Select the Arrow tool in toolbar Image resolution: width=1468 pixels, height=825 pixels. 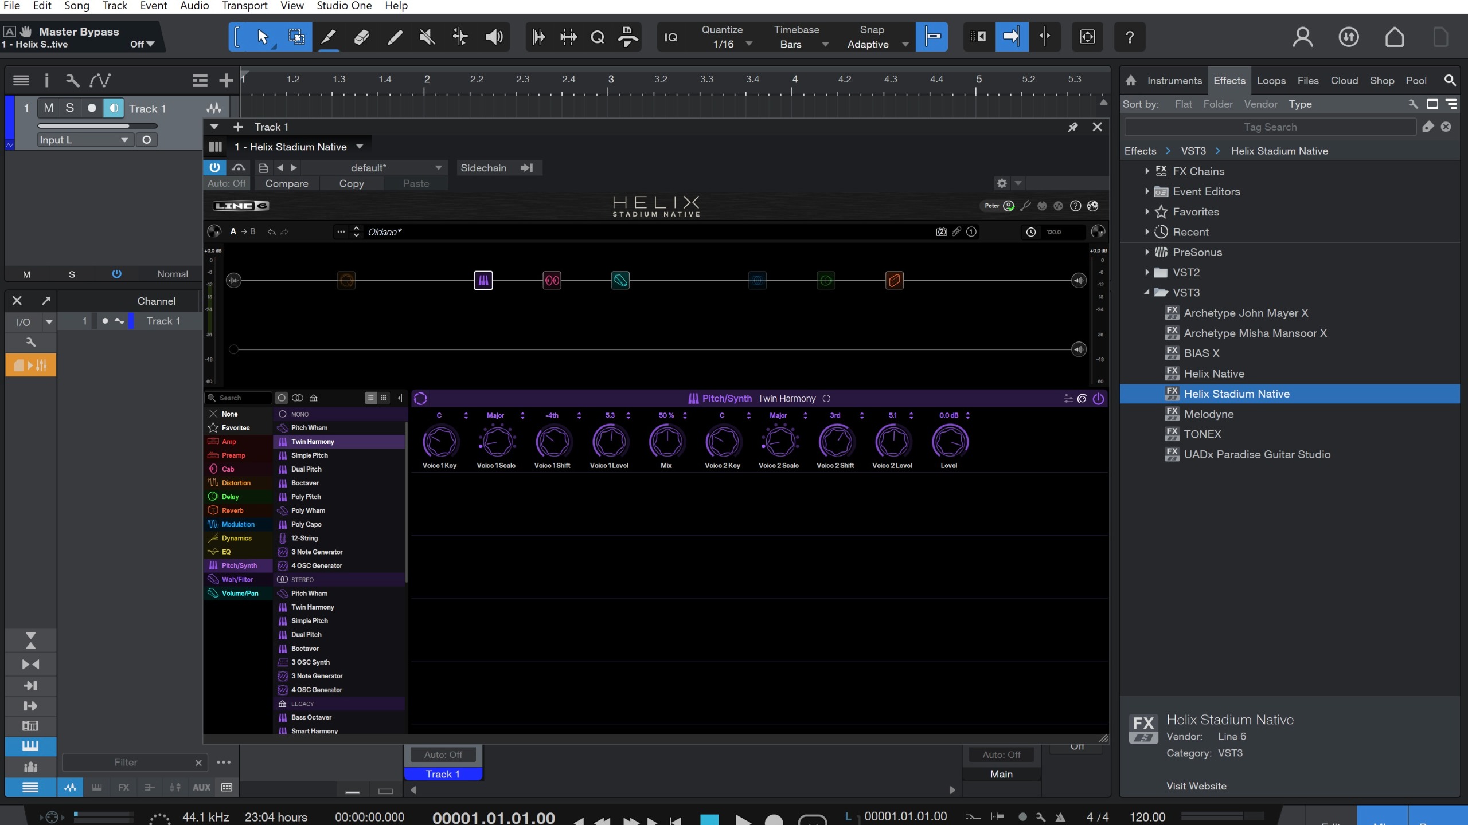pos(263,37)
